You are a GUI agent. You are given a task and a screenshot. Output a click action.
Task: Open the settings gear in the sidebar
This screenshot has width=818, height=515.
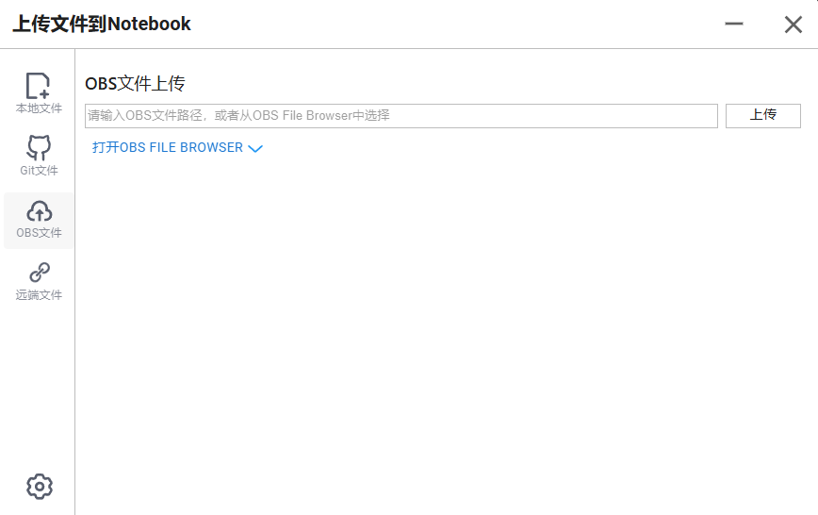[40, 487]
